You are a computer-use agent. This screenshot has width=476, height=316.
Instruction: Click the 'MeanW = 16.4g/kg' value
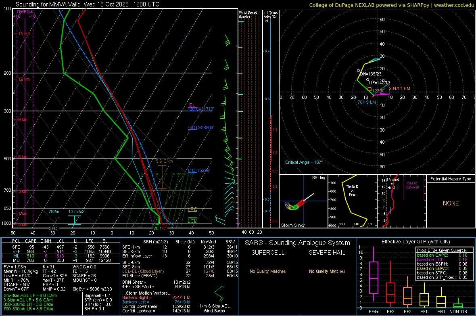click(21, 271)
